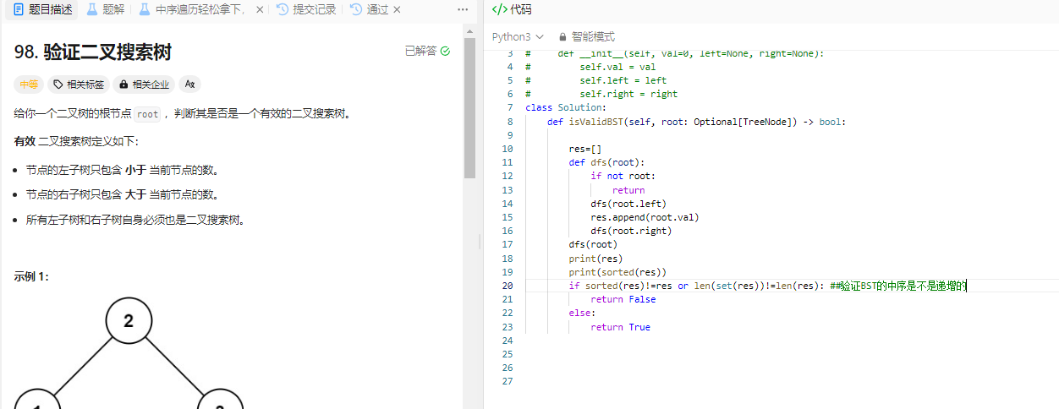Show 相关企业 related companies
This screenshot has height=409, width=1059.
click(x=144, y=85)
